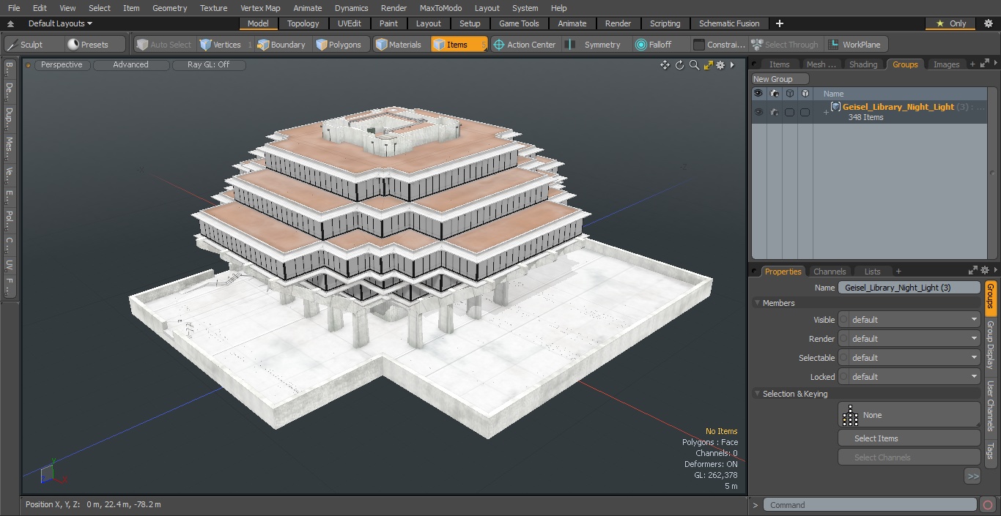Click the None keying button
Screen dimensions: 1001x516
point(909,415)
